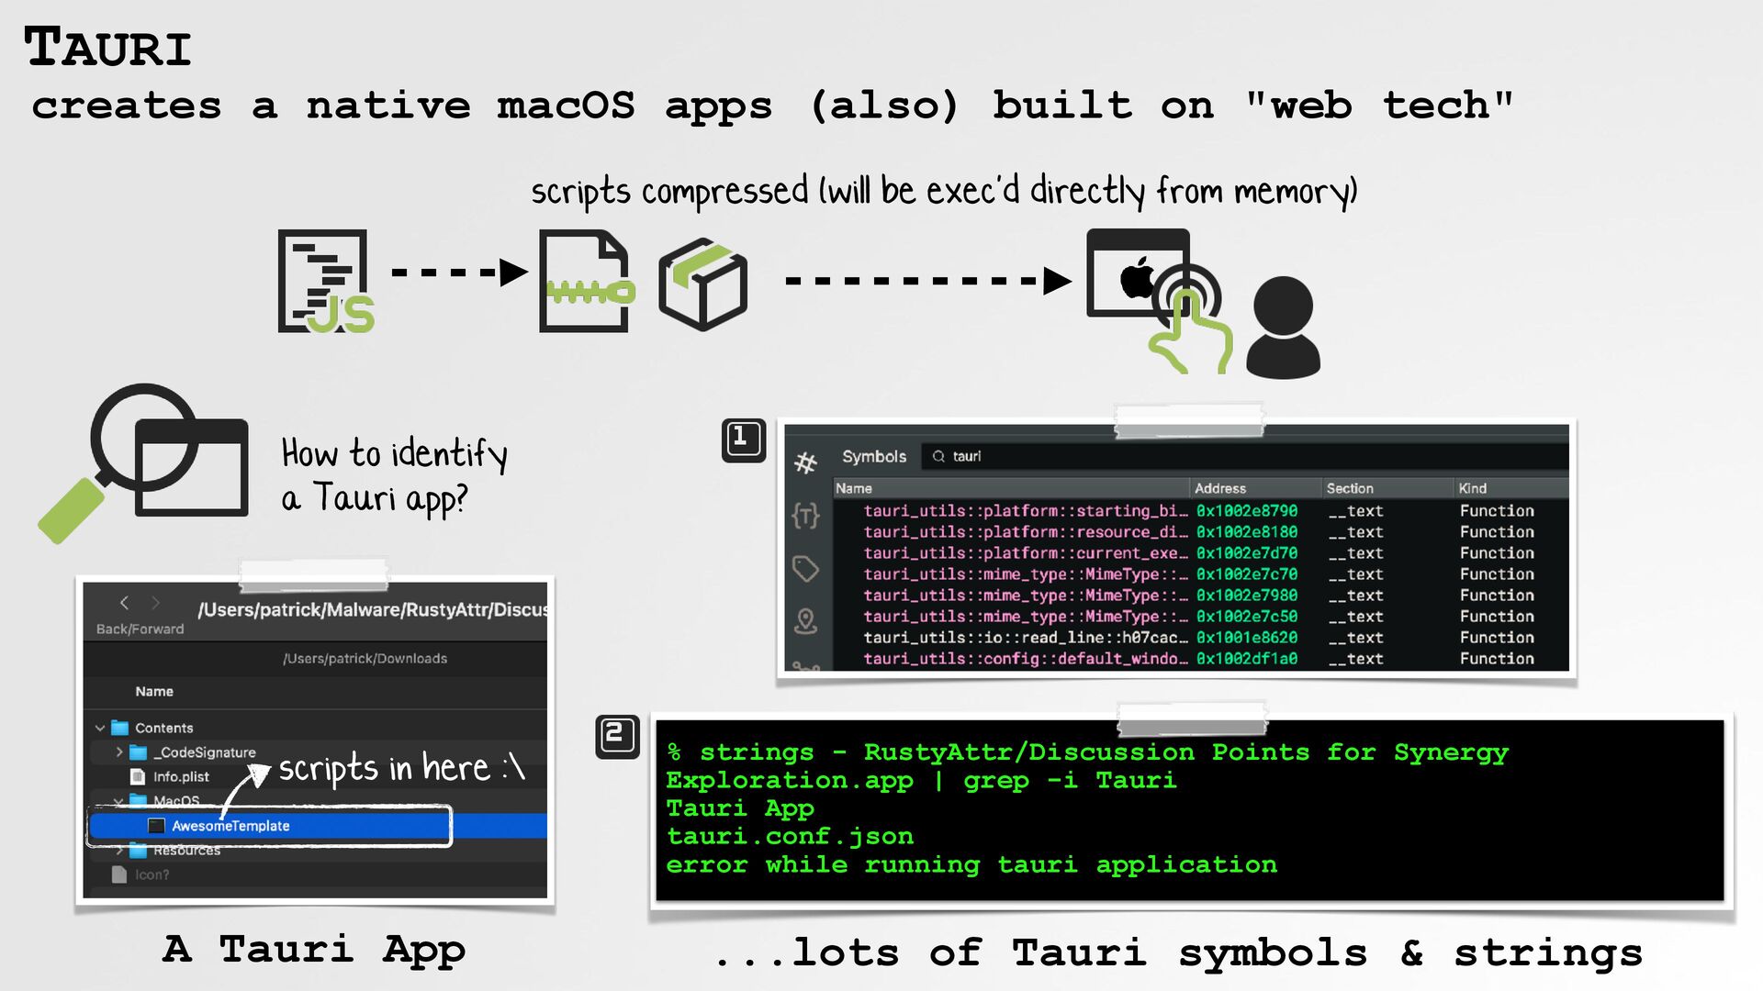Image resolution: width=1763 pixels, height=991 pixels.
Task: Click the strings command line in terminal
Action: [x=1087, y=766]
